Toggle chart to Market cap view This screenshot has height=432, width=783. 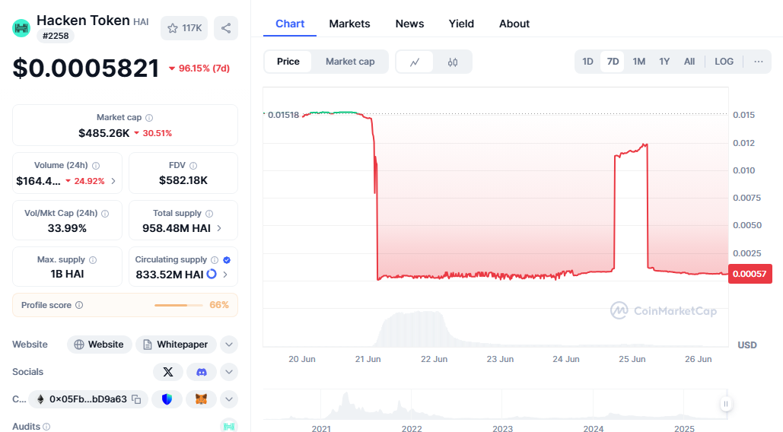(350, 62)
